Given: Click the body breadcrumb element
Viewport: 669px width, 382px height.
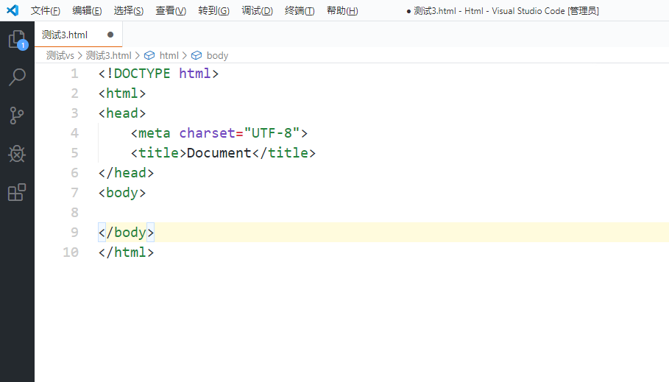Looking at the screenshot, I should [x=217, y=55].
